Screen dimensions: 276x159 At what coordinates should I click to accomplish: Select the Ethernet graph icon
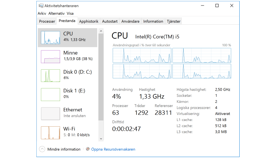(x=50, y=114)
